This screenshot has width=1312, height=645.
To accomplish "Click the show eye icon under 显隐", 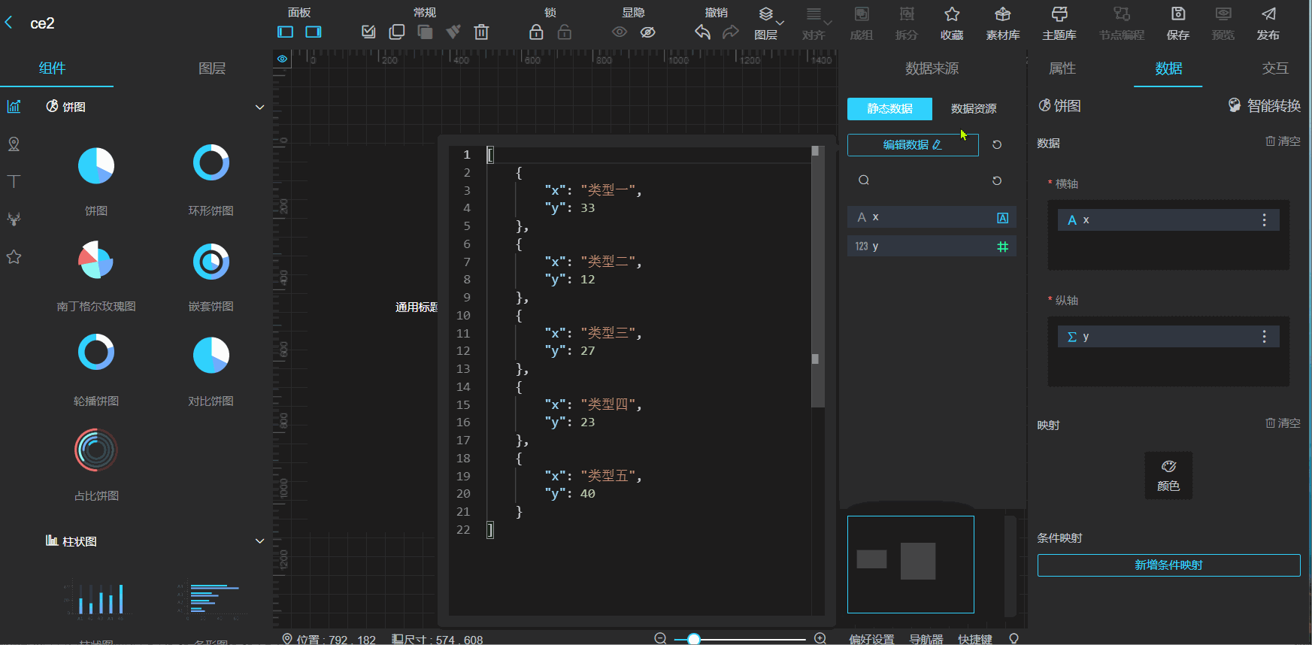I will click(x=620, y=32).
